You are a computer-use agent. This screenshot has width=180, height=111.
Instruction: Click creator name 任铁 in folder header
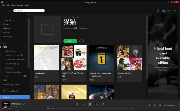point(75,28)
